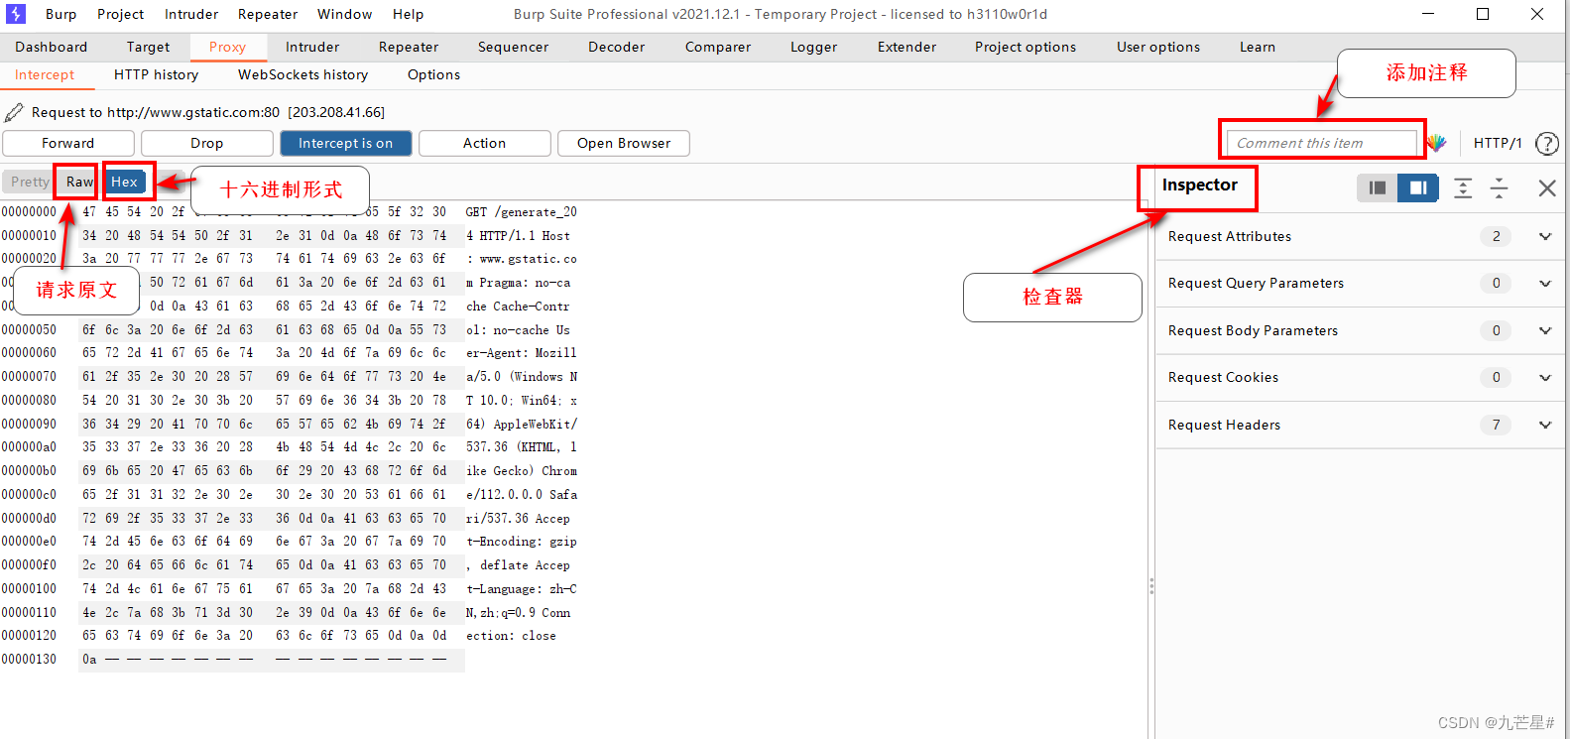This screenshot has width=1570, height=739.
Task: Select the Hex view tab
Action: pos(124,182)
